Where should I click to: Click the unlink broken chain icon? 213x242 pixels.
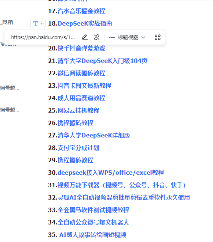[97, 37]
